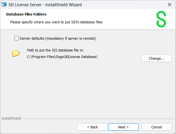
Task: Click the green Sage S logo
Action: (x=161, y=19)
